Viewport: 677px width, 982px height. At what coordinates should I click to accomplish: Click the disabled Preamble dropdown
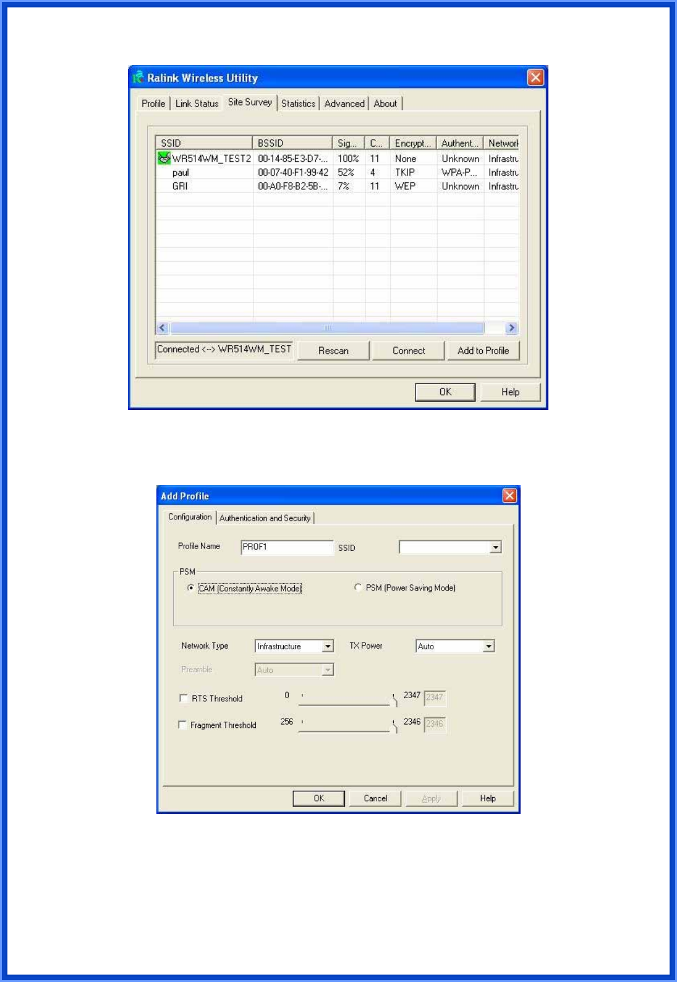294,670
